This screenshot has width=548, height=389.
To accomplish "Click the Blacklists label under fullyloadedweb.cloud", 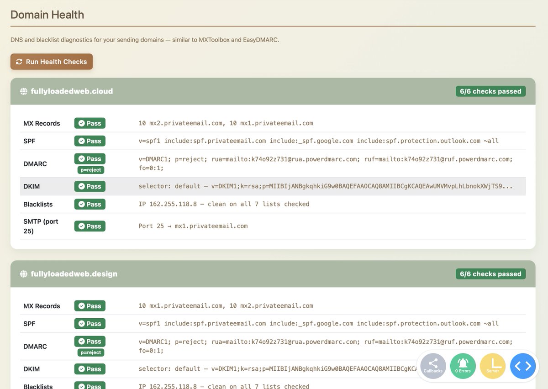I will [x=38, y=204].
